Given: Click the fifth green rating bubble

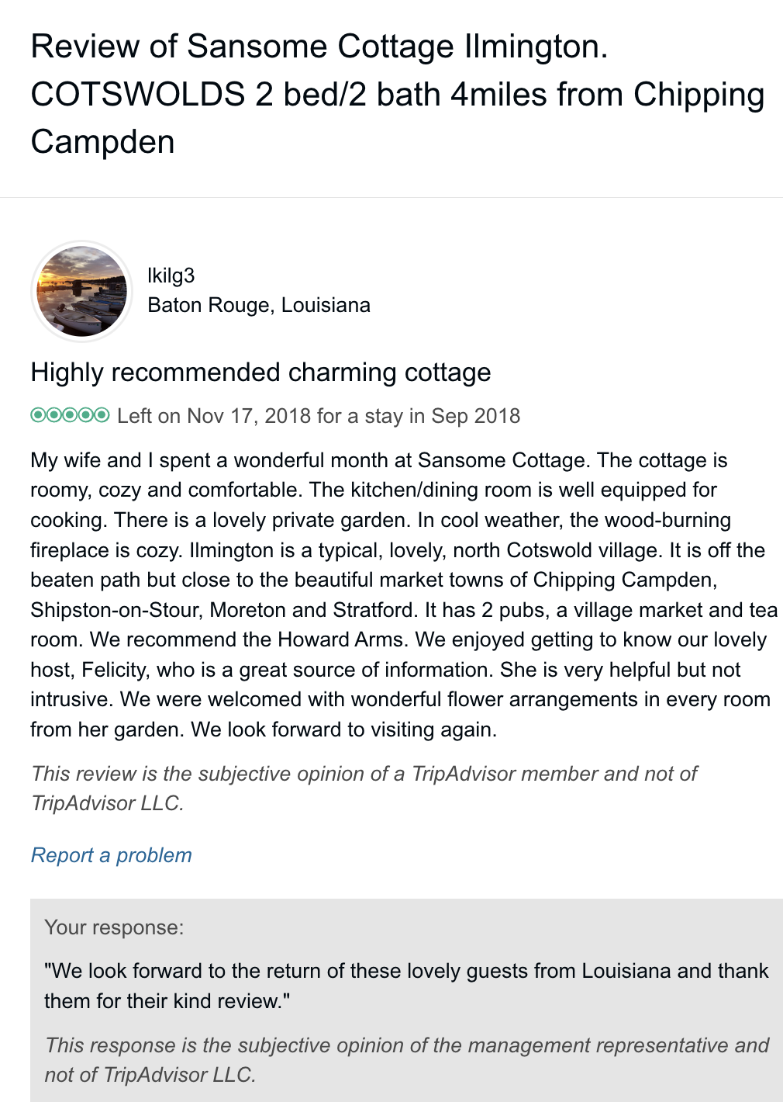Looking at the screenshot, I should [102, 415].
